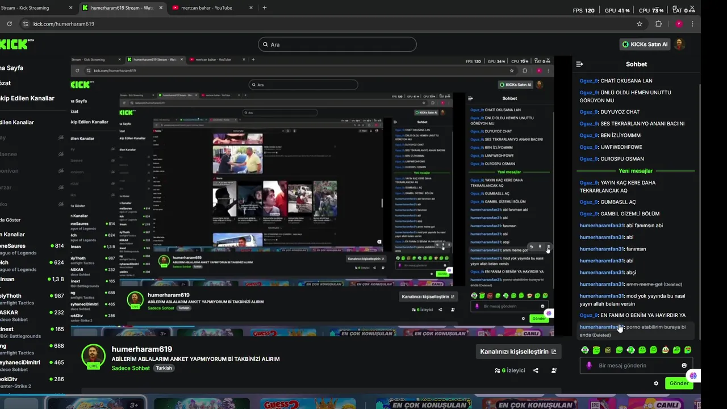Open Chrome three-dot menu
Image resolution: width=727 pixels, height=409 pixels.
[x=692, y=24]
